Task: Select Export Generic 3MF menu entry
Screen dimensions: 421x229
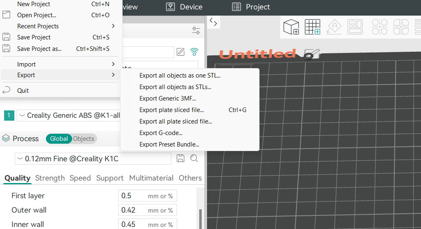Action: pyautogui.click(x=167, y=98)
